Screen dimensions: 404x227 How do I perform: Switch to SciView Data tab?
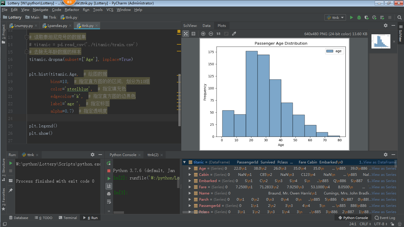(206, 26)
